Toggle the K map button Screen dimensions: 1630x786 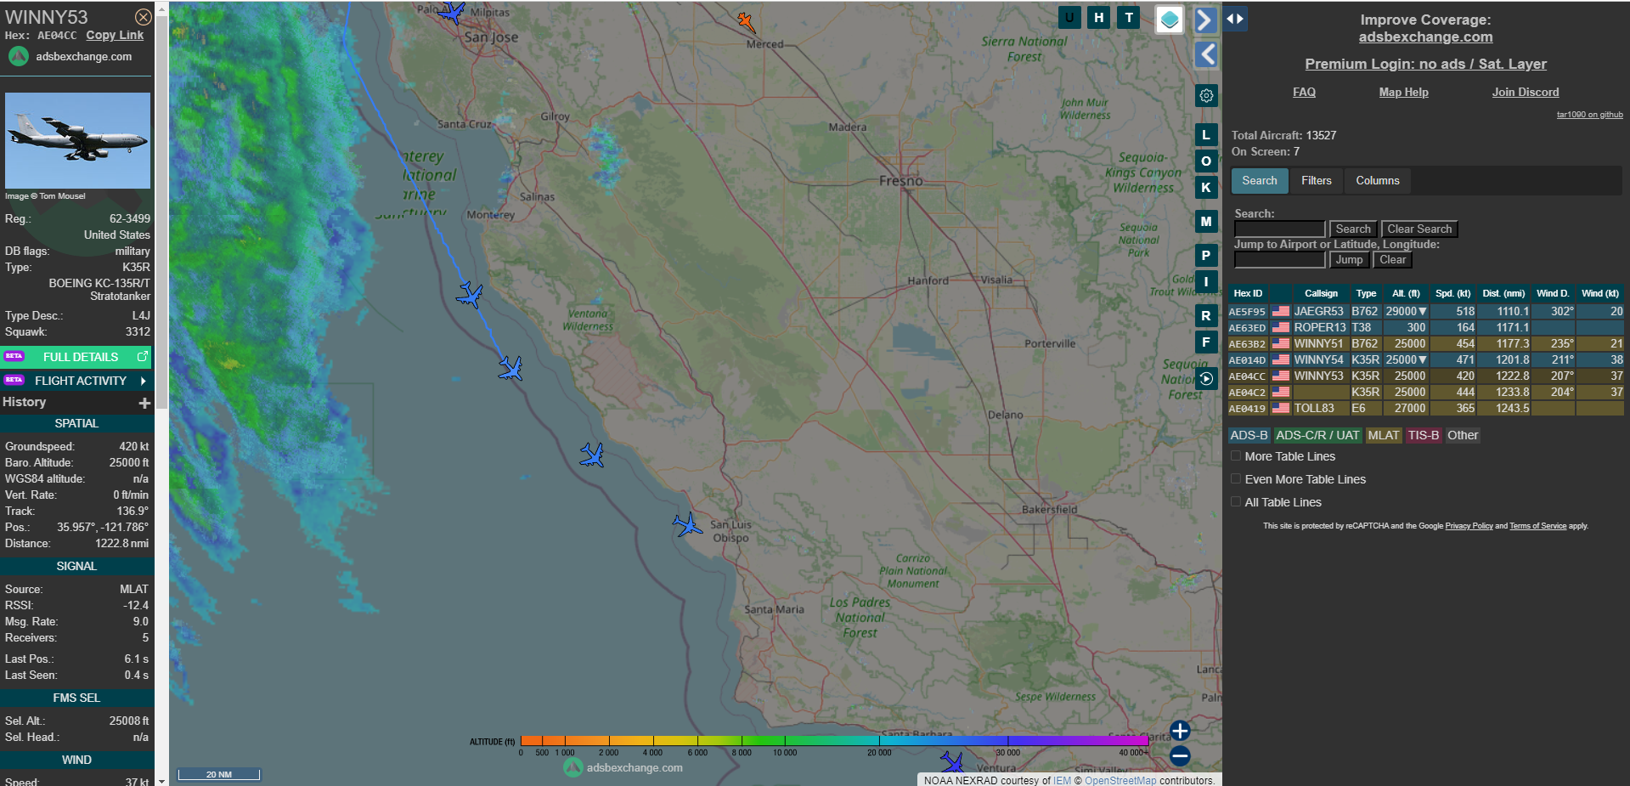(1206, 188)
